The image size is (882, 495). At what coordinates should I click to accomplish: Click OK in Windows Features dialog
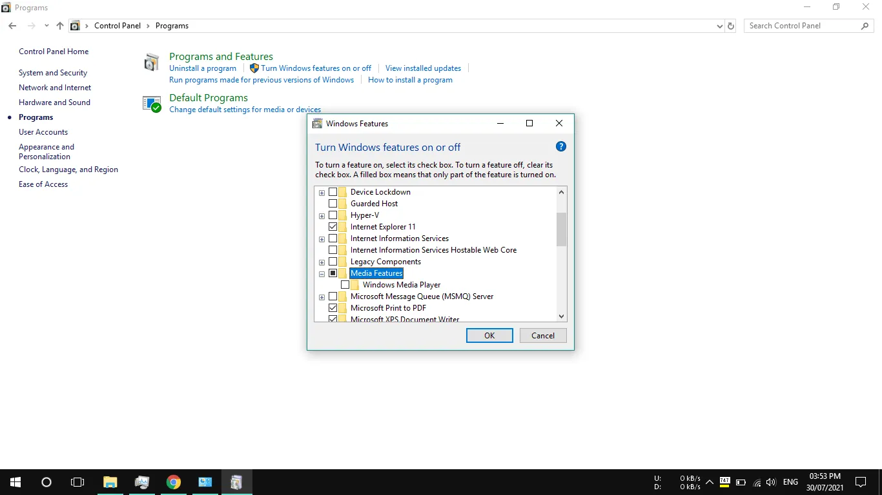point(489,335)
